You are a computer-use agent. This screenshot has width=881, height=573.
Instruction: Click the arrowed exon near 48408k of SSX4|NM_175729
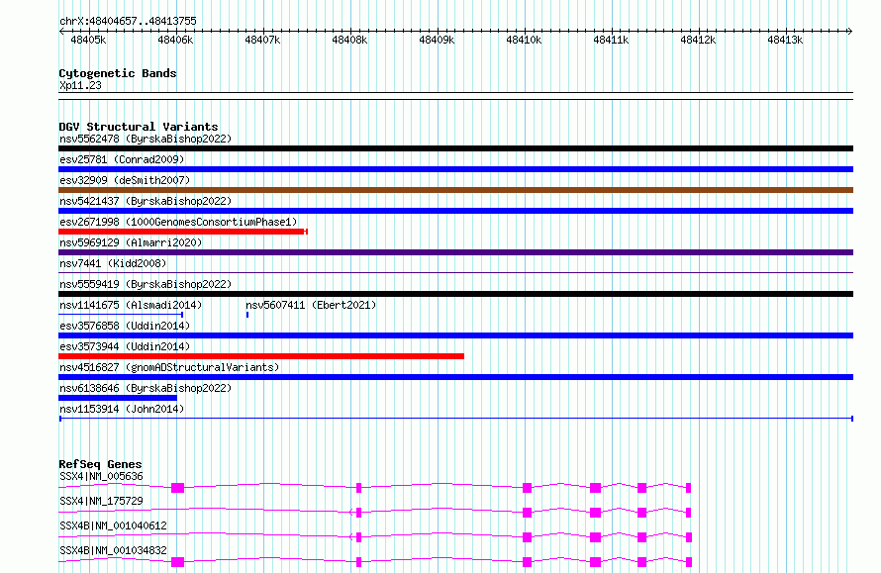pos(356,513)
